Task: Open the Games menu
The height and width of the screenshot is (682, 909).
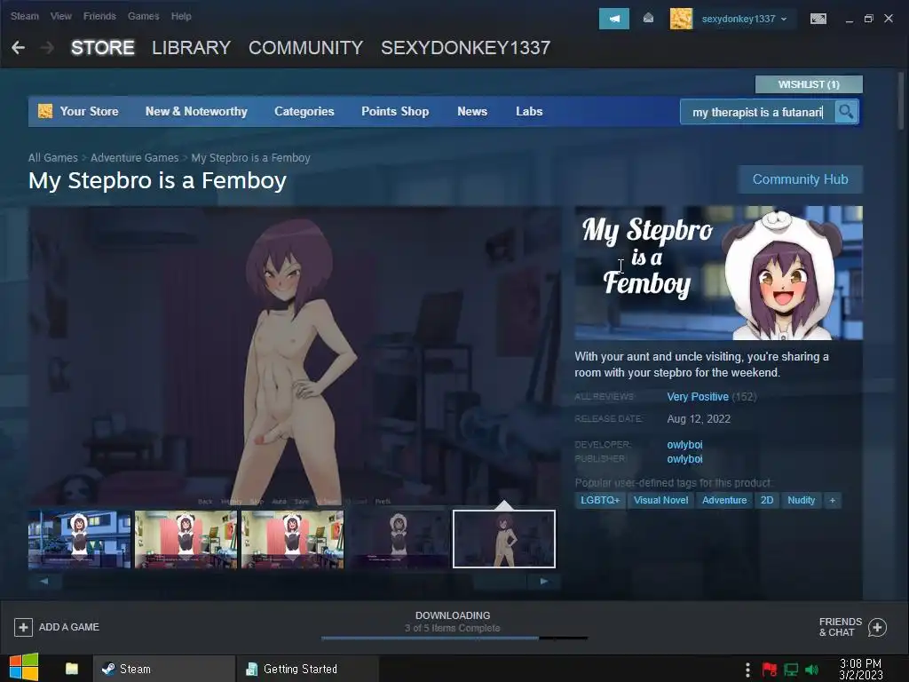Action: coord(143,16)
